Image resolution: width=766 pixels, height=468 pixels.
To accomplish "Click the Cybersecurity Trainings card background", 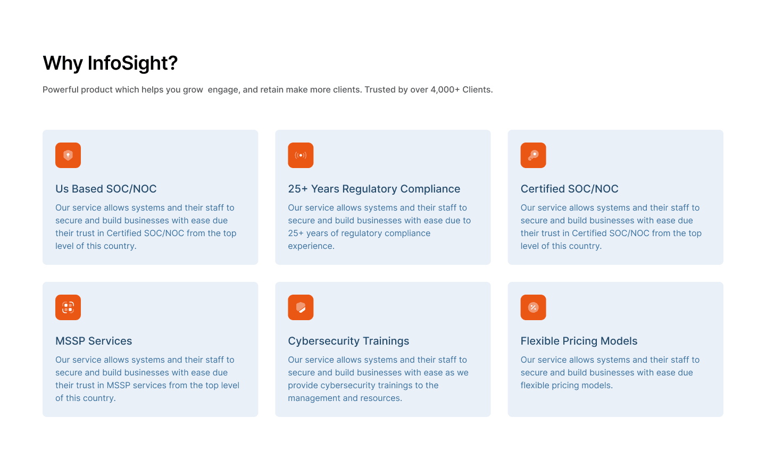I will pyautogui.click(x=383, y=349).
